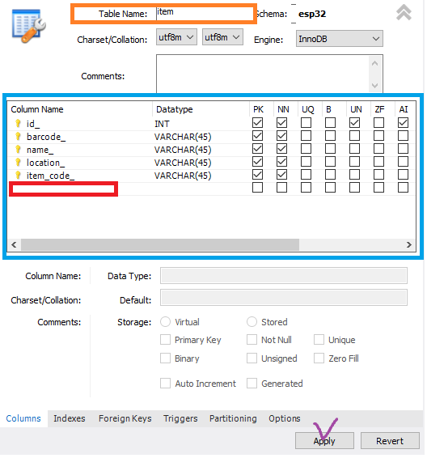Open the second collation dropdown
Image resolution: width=427 pixels, height=458 pixels.
coord(222,37)
